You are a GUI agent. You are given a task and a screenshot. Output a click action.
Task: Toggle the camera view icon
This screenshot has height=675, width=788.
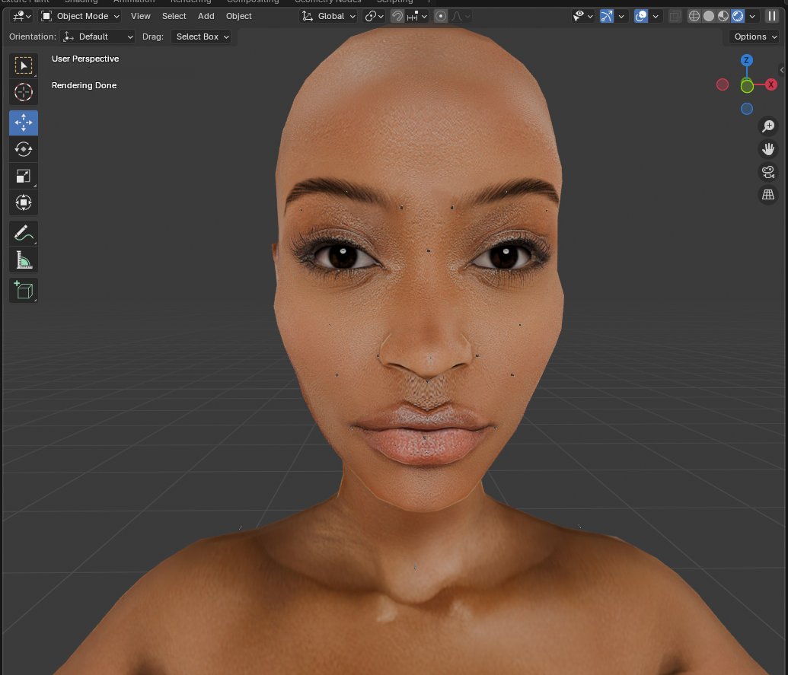tap(768, 172)
